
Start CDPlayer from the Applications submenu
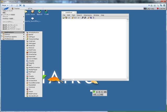point(34,37)
